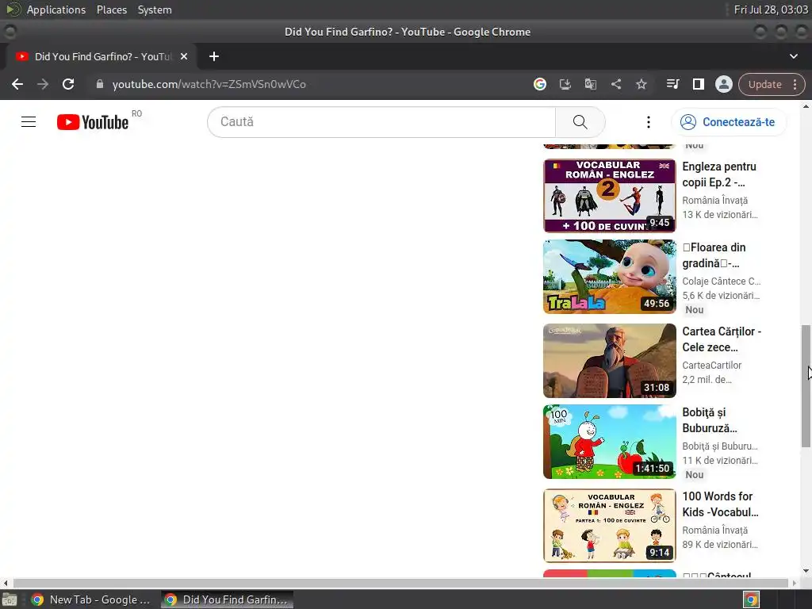Click the YouTube search magnifier button
This screenshot has height=609, width=812.
[x=580, y=122]
